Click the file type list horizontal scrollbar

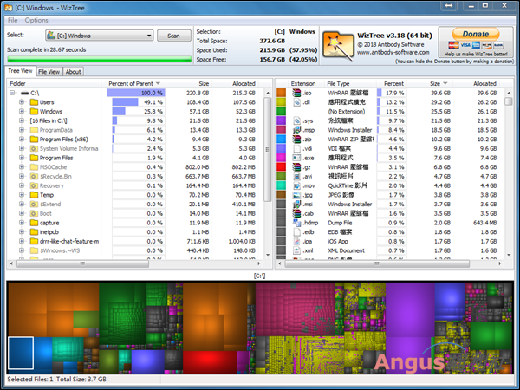coord(377,263)
